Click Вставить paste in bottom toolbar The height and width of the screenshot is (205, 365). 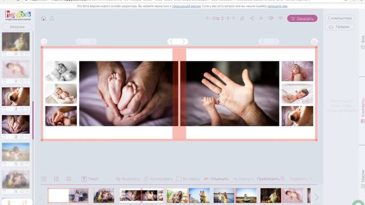(x=188, y=179)
